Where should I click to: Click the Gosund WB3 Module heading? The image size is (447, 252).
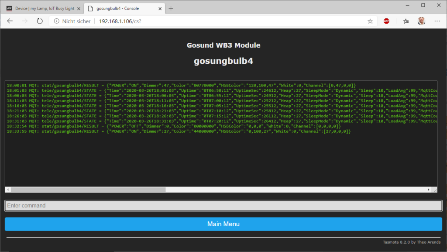[223, 45]
